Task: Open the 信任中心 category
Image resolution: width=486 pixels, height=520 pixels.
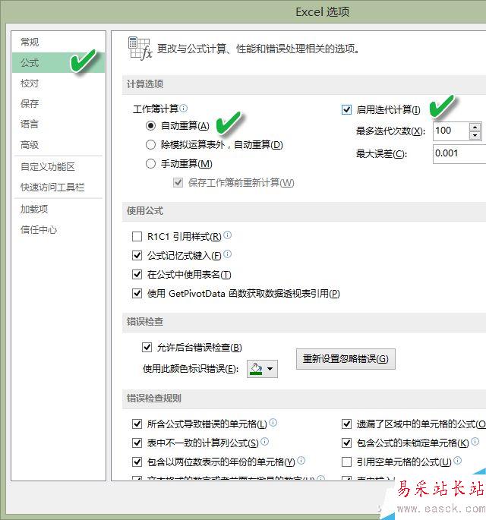Action: click(58, 229)
